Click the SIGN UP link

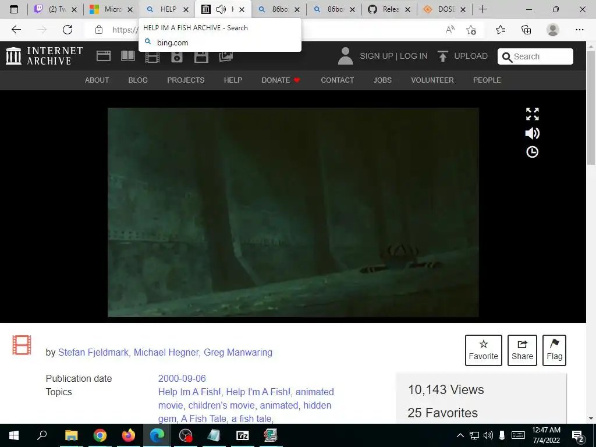(x=377, y=56)
